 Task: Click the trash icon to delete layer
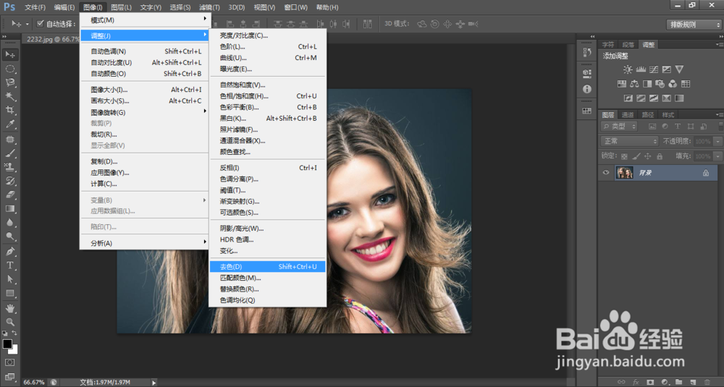(x=706, y=381)
